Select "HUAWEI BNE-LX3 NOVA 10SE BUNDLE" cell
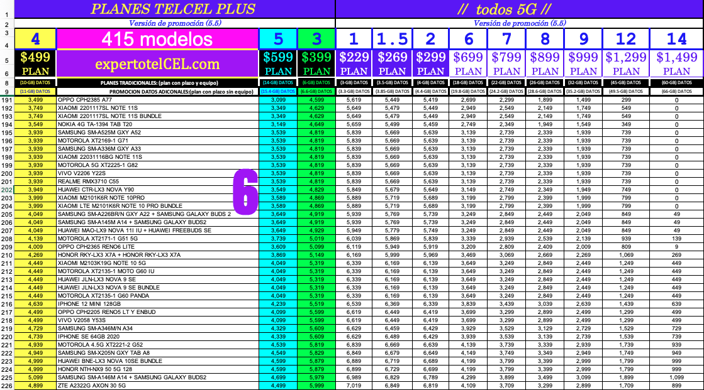 point(157,361)
